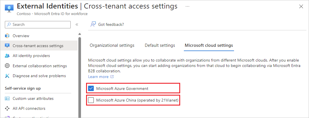The height and width of the screenshot is (118, 309).
Task: Click the Diagnose and solve problems wrench icon
Action: pos(7,76)
